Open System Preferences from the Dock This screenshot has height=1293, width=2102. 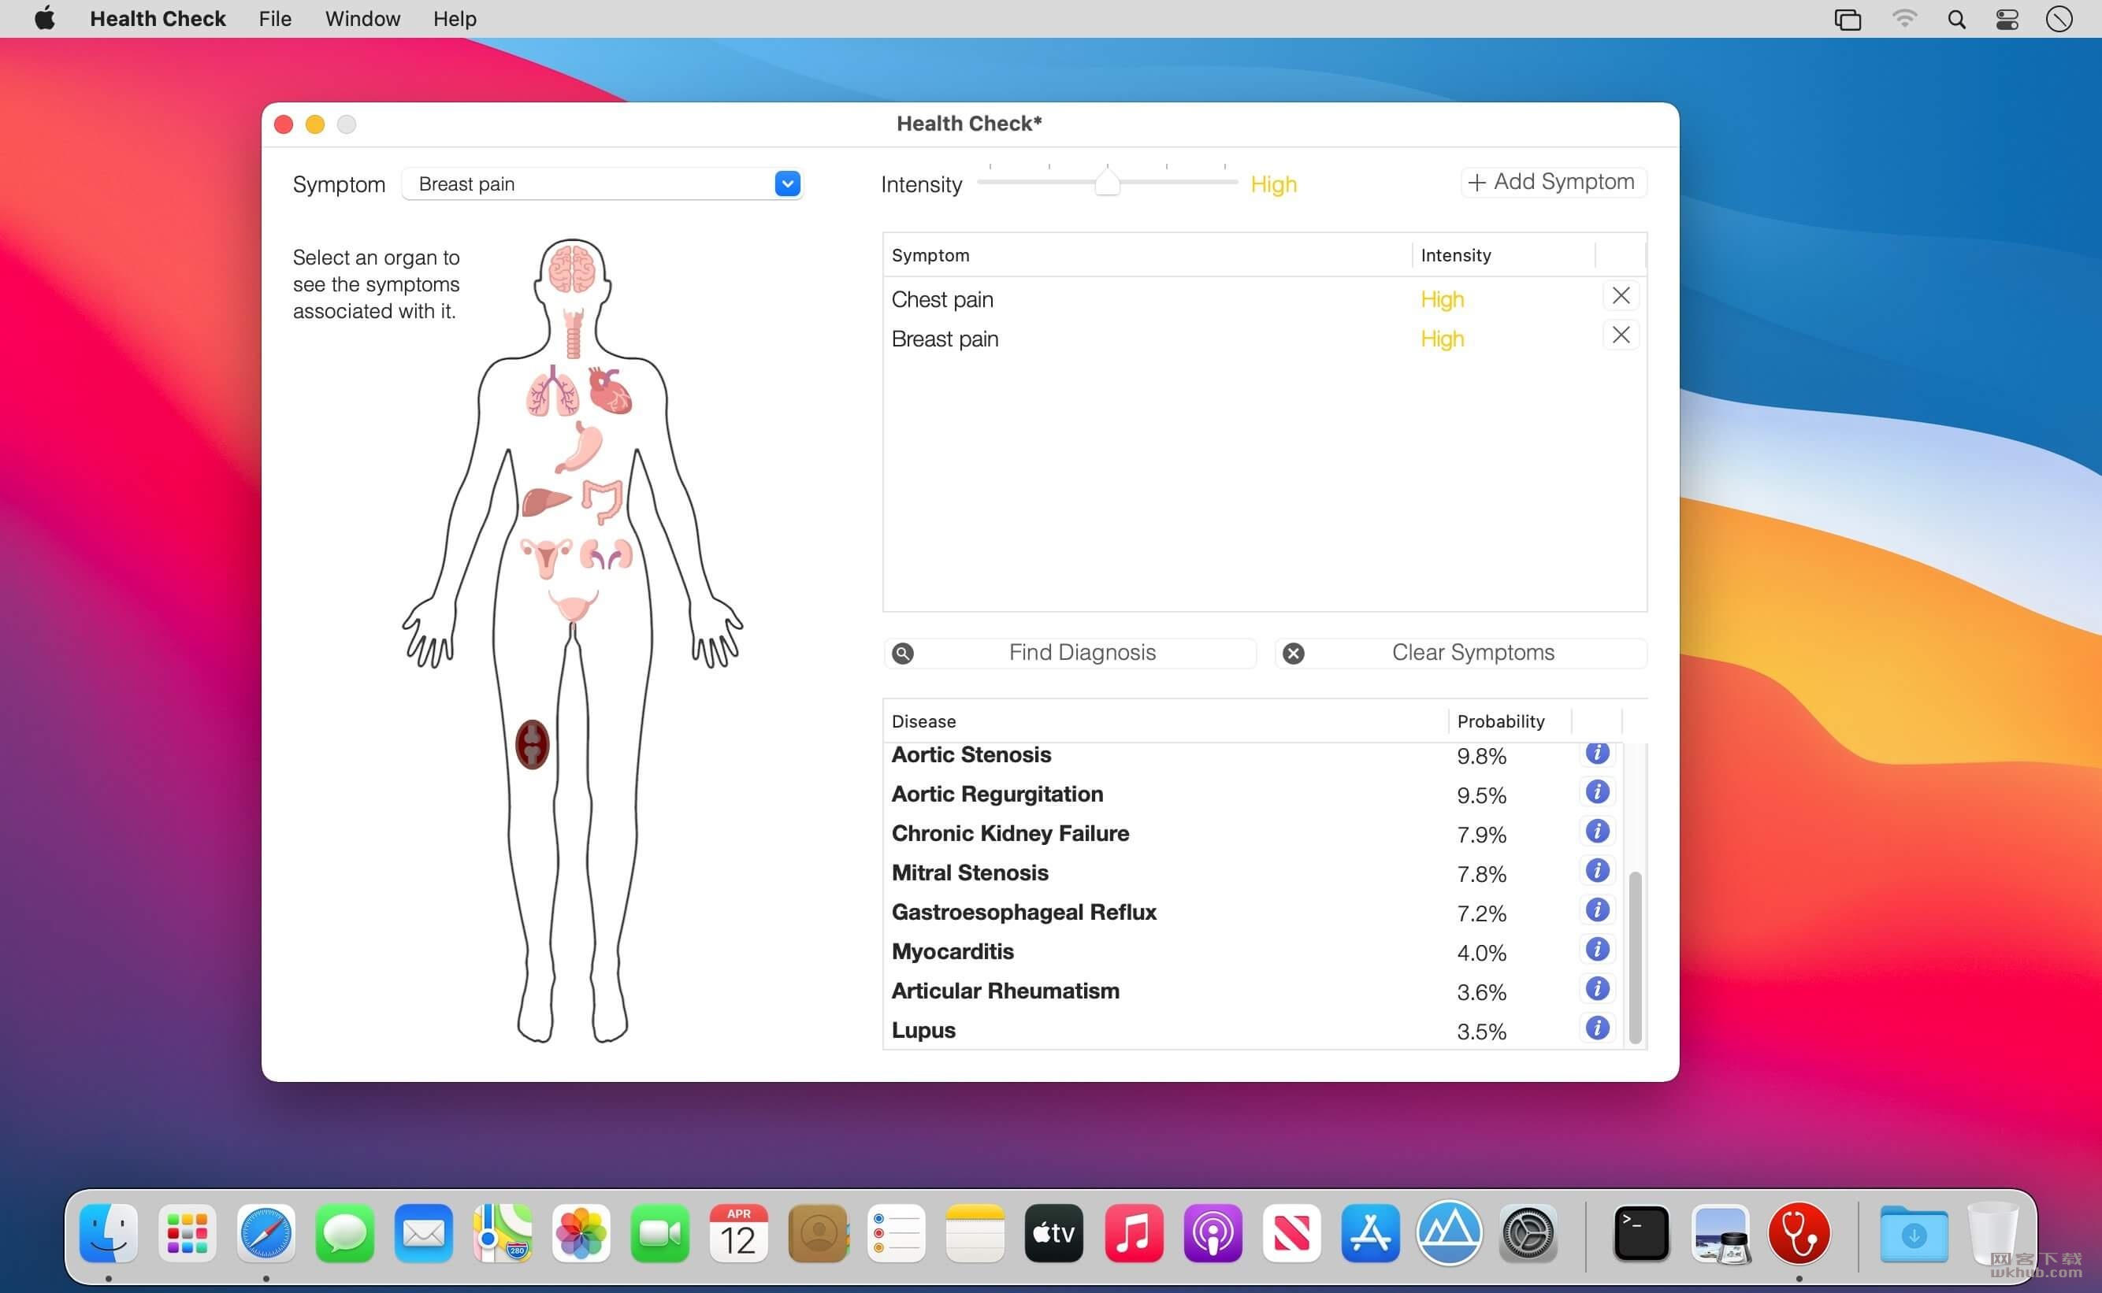pyautogui.click(x=1528, y=1232)
